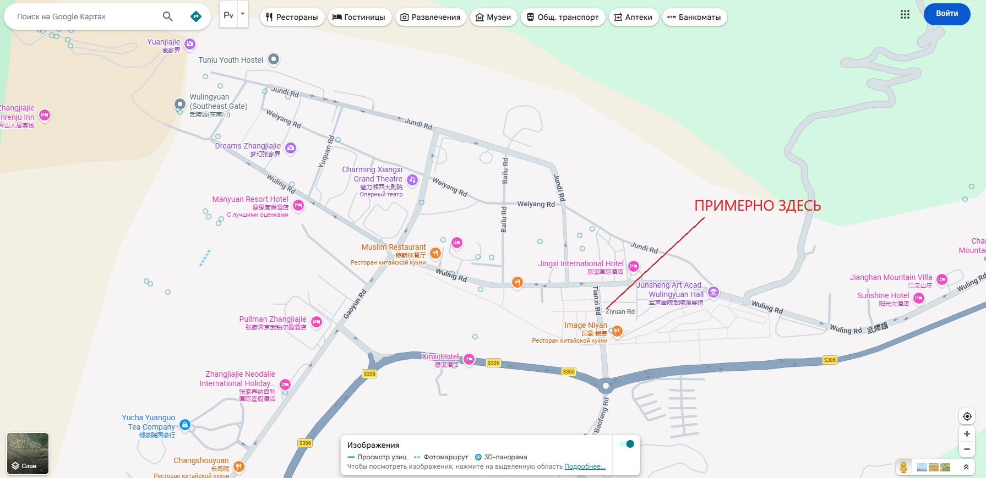
Task: Open the input language dropdown arrow
Action: [243, 14]
